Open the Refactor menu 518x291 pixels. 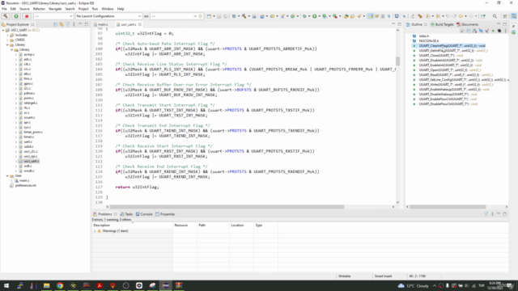point(39,9)
